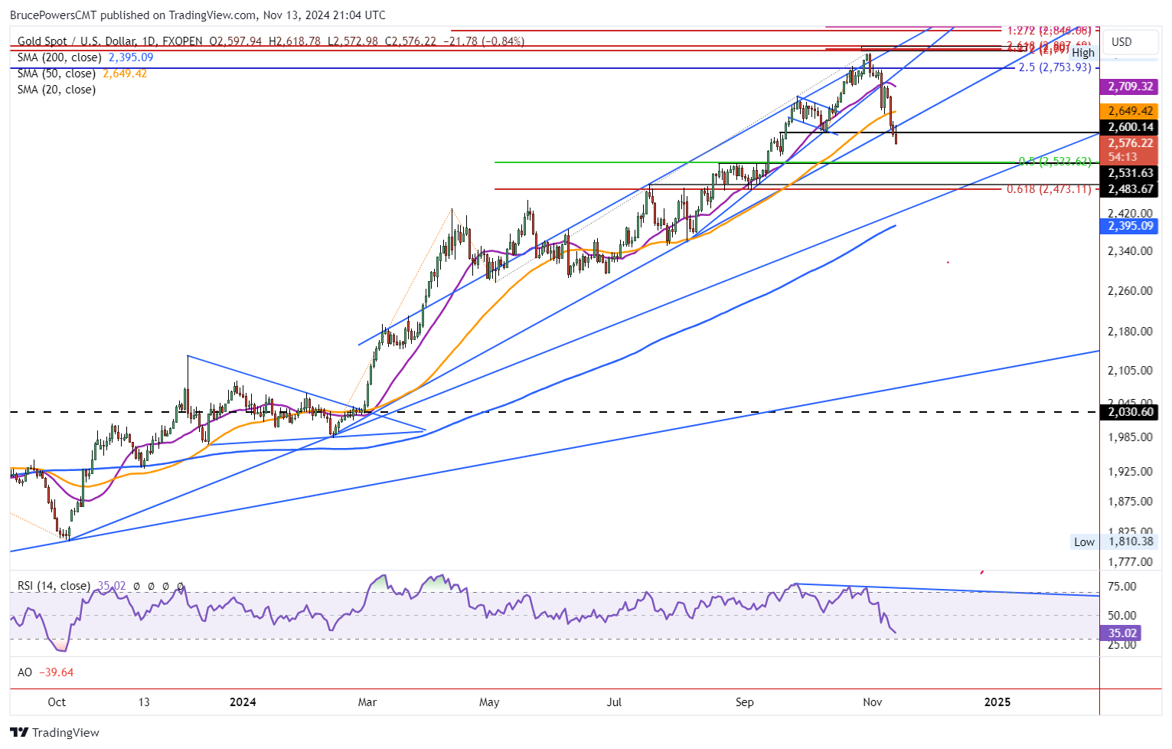Click the first Ø marker in the RSI legend
The height and width of the screenshot is (749, 1172).
tap(137, 586)
